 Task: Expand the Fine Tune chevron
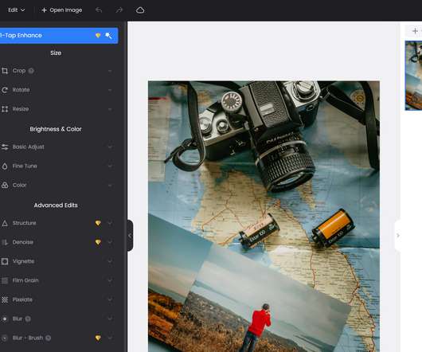[110, 166]
